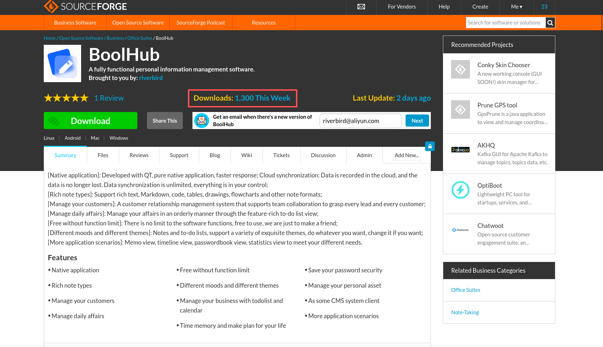Select the Android platform link

[73, 138]
